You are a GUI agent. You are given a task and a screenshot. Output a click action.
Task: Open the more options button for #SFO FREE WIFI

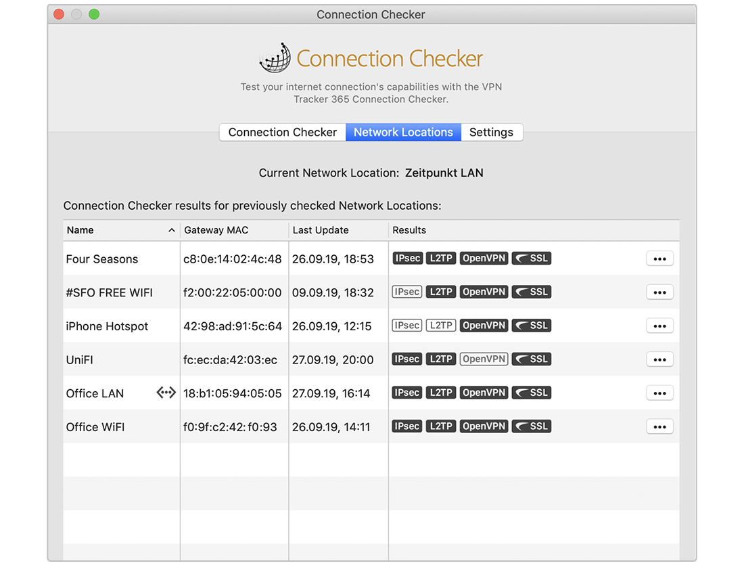click(659, 292)
